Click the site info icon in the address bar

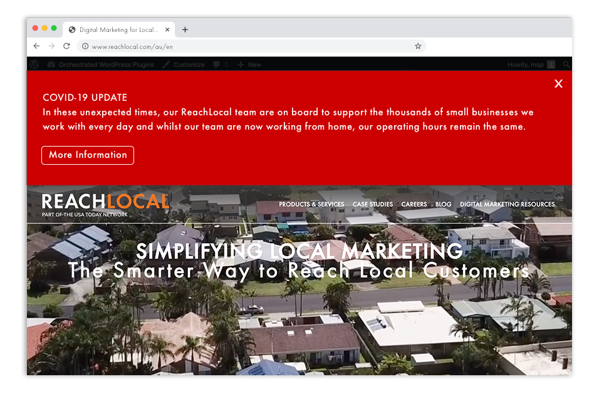(x=85, y=46)
